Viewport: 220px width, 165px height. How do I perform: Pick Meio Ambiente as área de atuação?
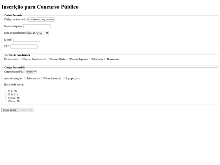pos(42,78)
